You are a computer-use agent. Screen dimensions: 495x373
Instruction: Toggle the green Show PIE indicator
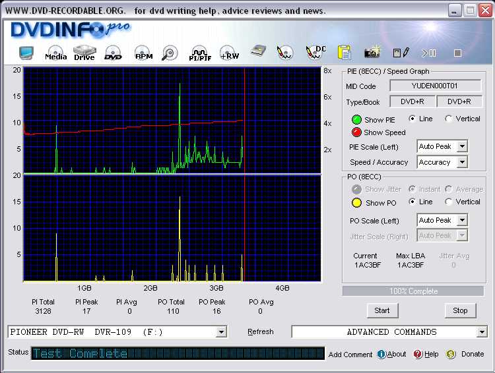(x=356, y=120)
